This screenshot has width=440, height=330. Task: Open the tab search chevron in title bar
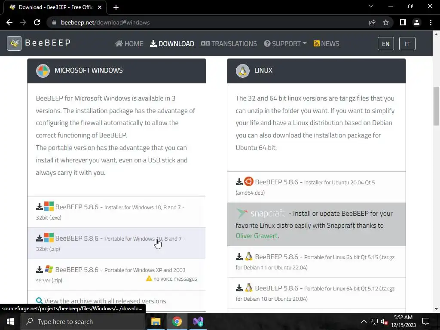[371, 6]
